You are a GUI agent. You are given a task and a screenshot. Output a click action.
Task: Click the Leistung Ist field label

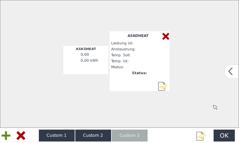click(x=122, y=43)
